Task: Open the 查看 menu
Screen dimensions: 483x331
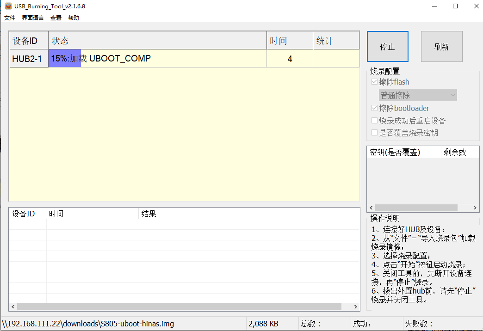Action: click(x=56, y=18)
